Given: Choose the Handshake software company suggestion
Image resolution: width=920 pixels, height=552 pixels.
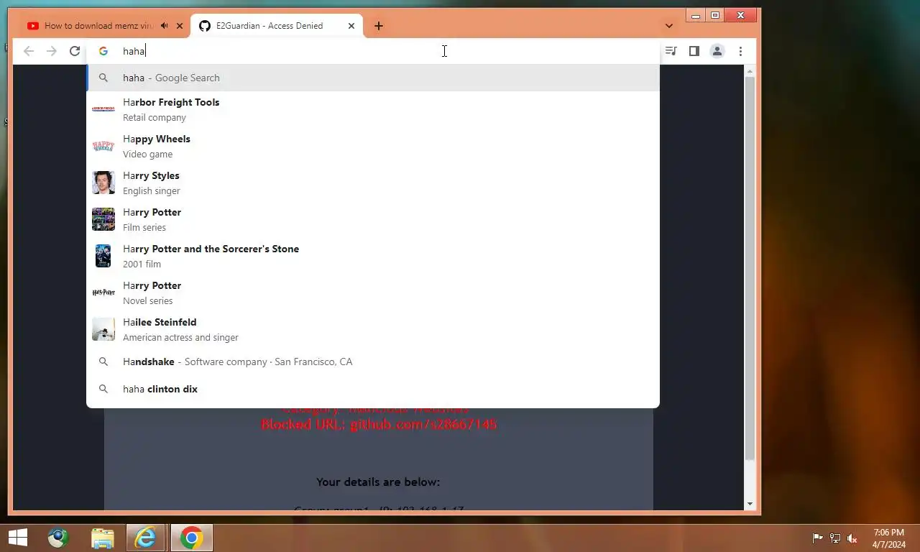Looking at the screenshot, I should (372, 362).
